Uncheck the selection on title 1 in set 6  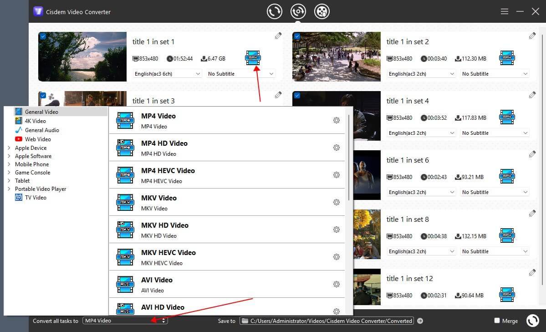pos(297,154)
